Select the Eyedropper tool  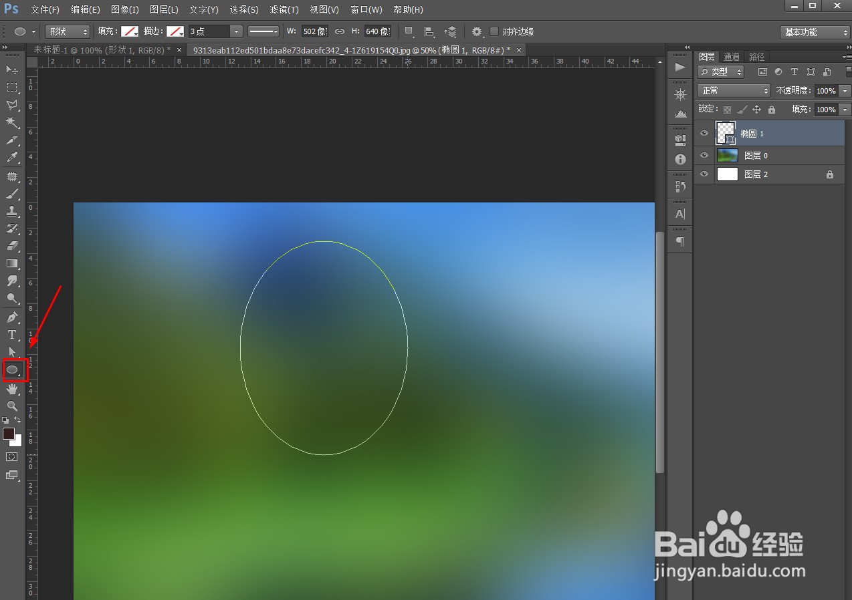pyautogui.click(x=12, y=158)
